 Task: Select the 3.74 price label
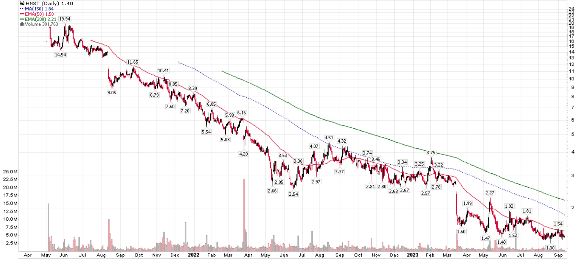click(367, 153)
